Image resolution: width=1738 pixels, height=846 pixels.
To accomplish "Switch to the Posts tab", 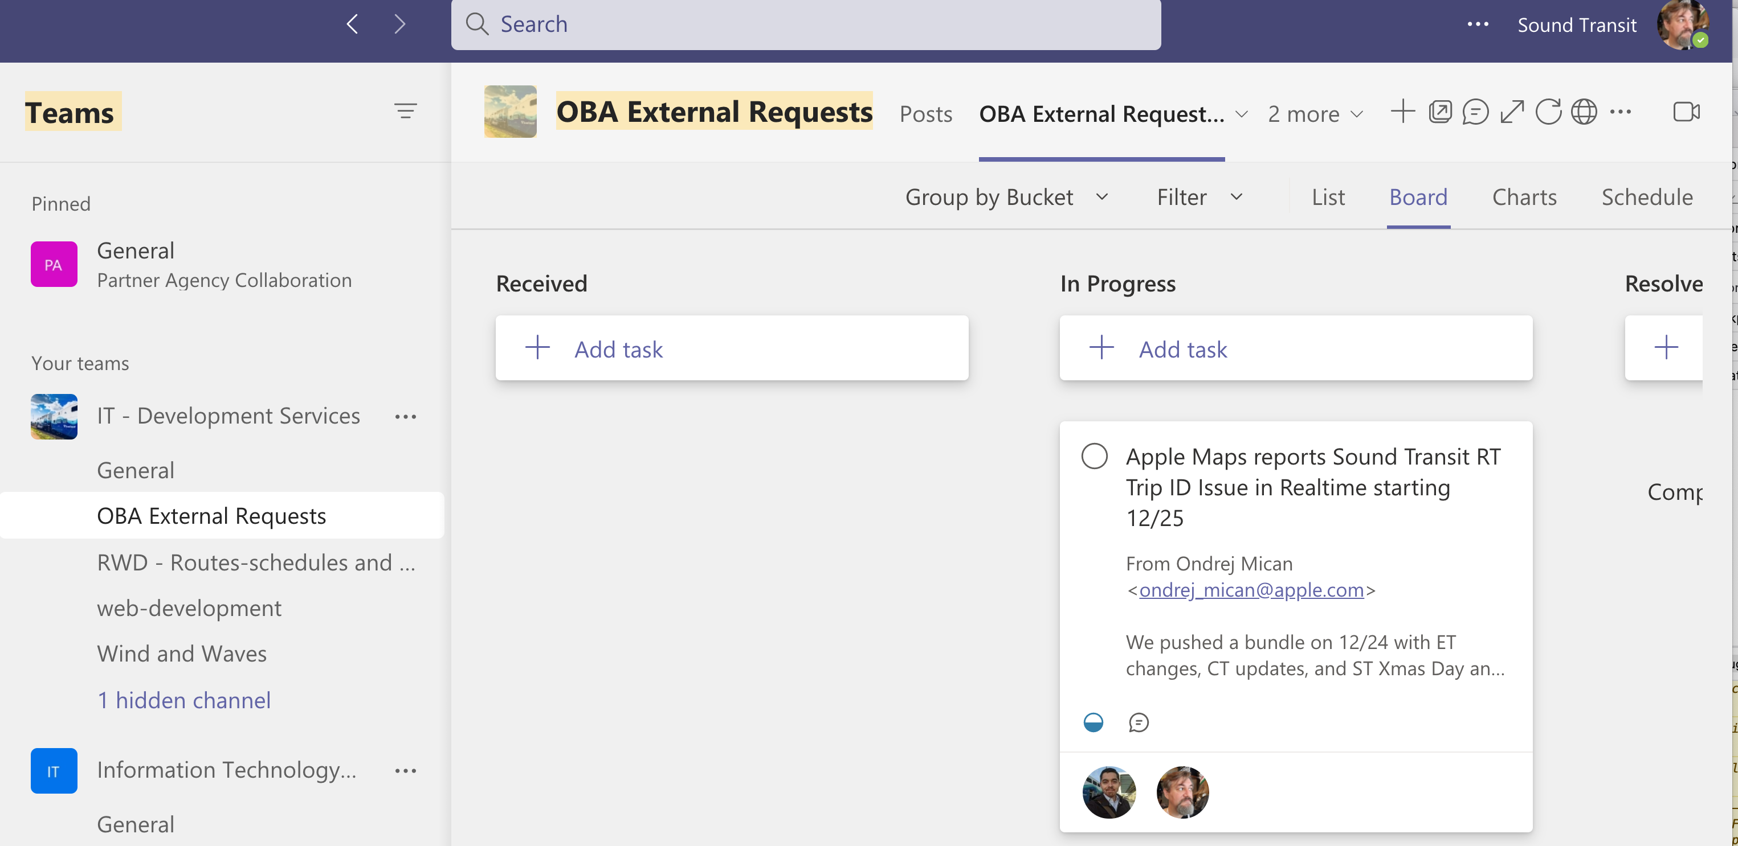I will [x=925, y=114].
